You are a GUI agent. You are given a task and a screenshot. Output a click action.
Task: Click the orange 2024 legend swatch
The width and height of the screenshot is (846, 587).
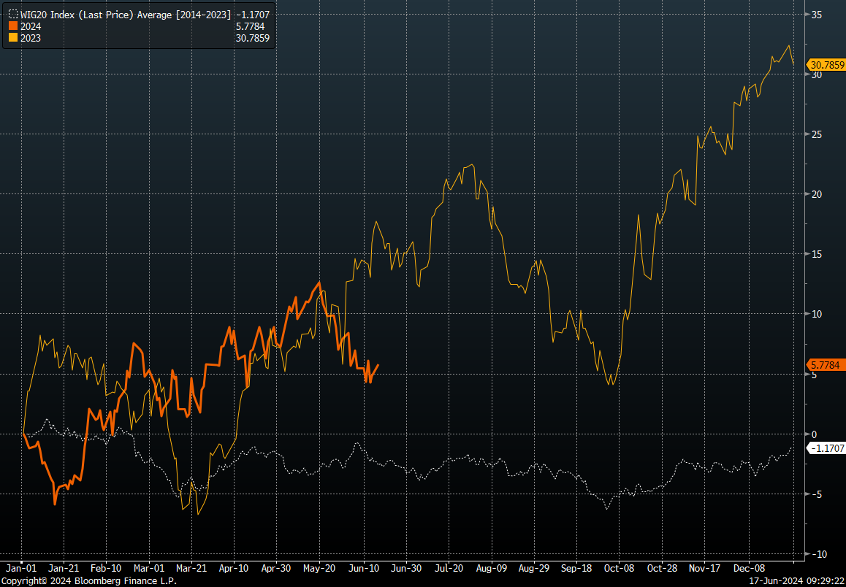tap(12, 26)
